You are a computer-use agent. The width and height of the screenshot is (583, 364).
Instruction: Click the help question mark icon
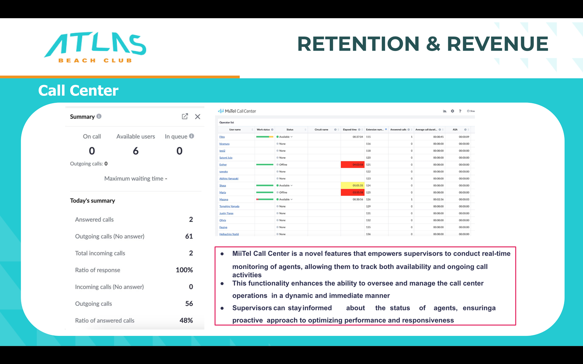coord(460,111)
